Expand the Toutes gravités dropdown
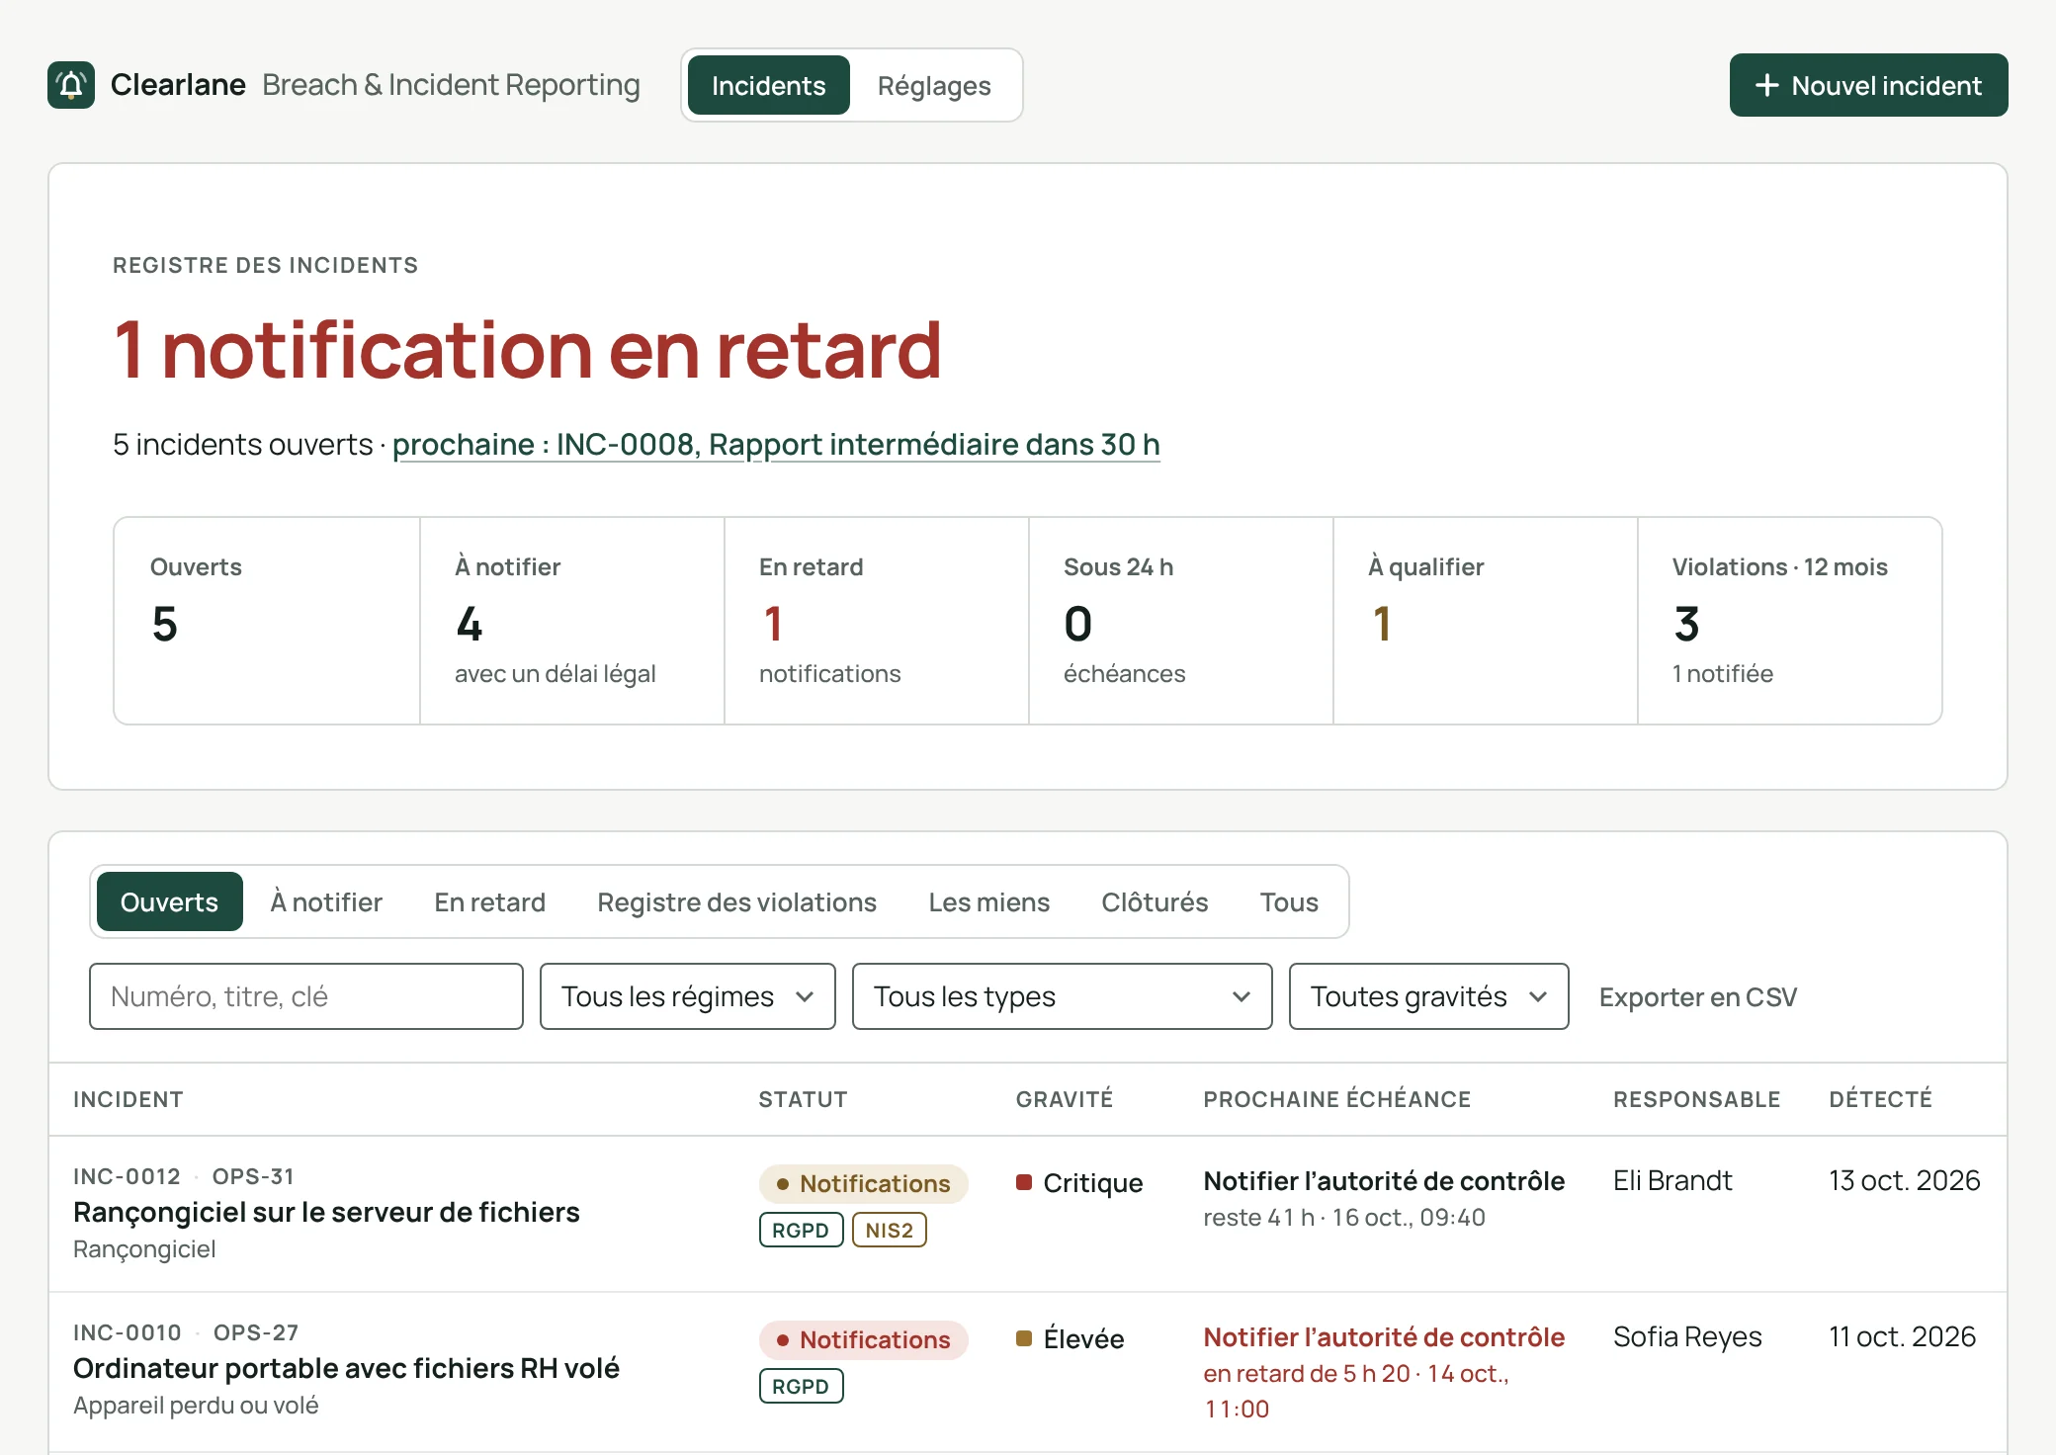The width and height of the screenshot is (2056, 1455). pyautogui.click(x=1428, y=996)
